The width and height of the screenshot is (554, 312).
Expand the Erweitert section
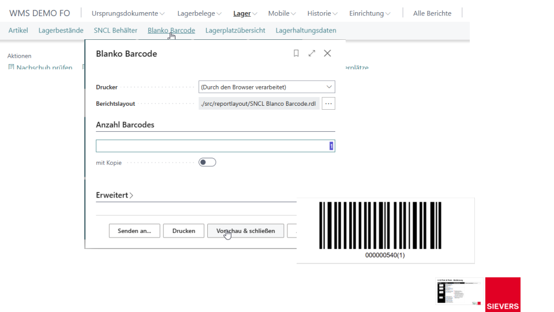coord(114,195)
